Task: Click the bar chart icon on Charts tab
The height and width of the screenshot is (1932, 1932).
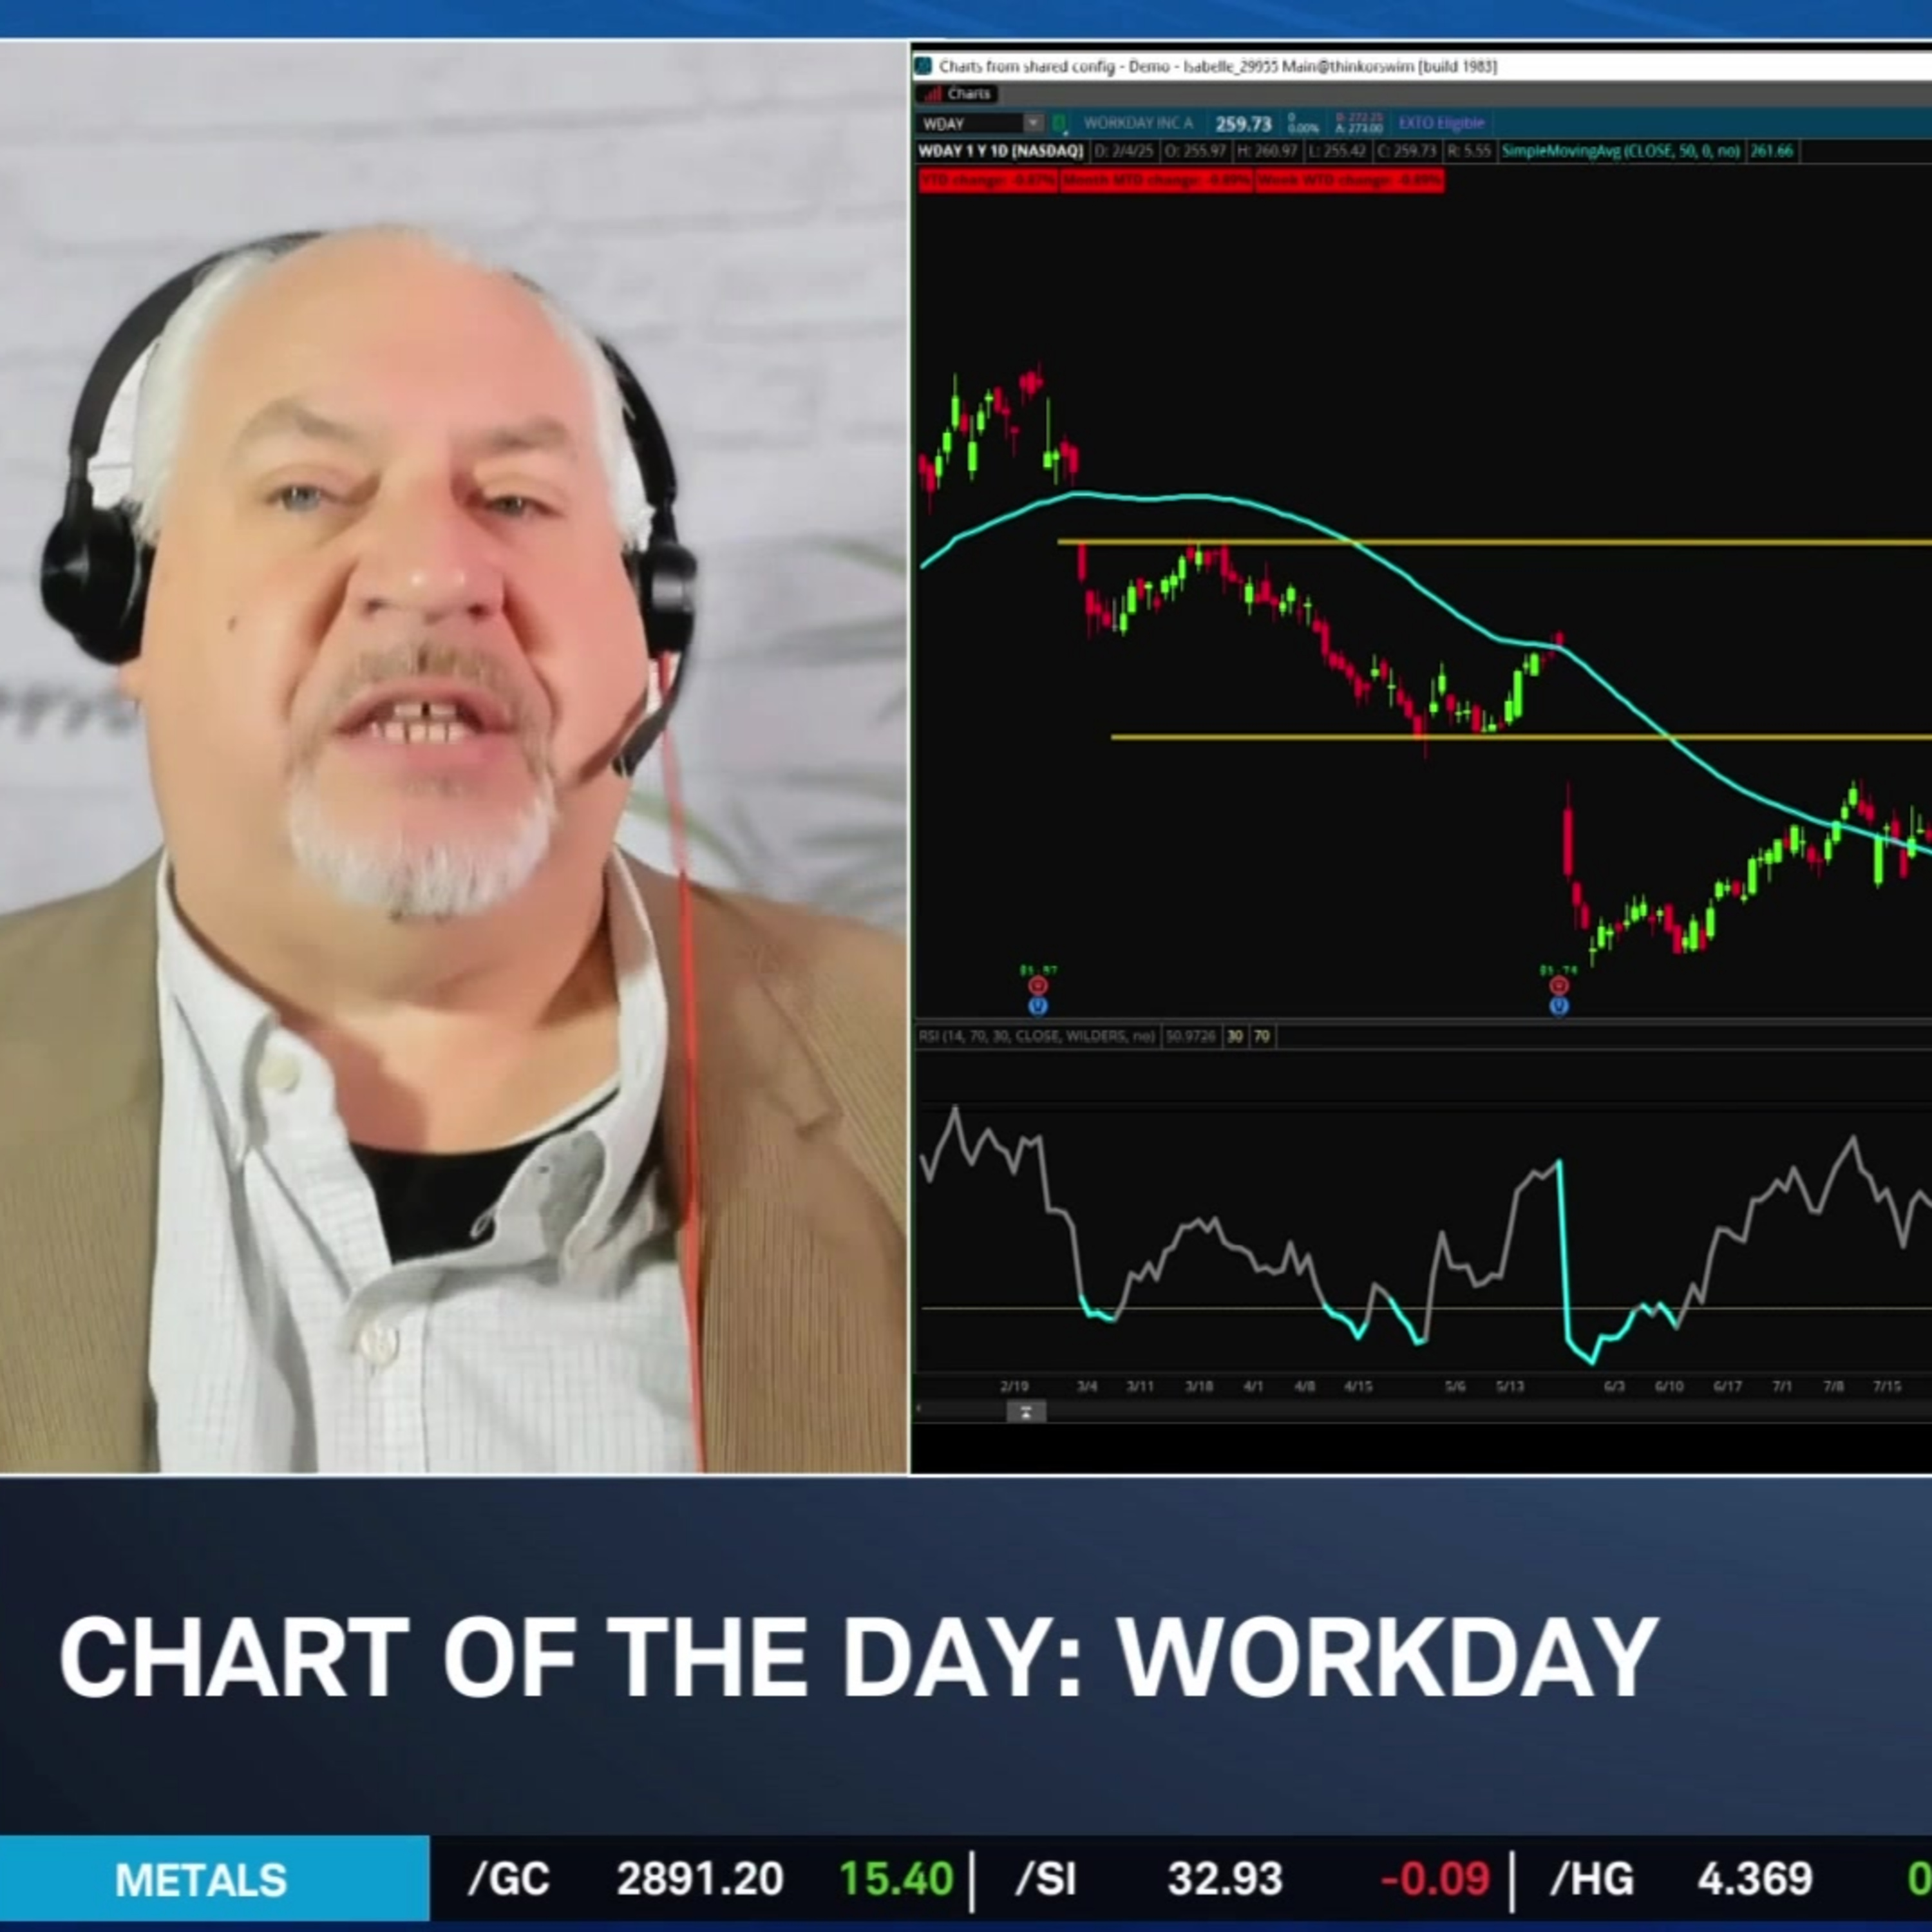Action: point(933,94)
